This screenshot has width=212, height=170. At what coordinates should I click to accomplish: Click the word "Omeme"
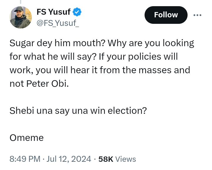tap(26, 138)
